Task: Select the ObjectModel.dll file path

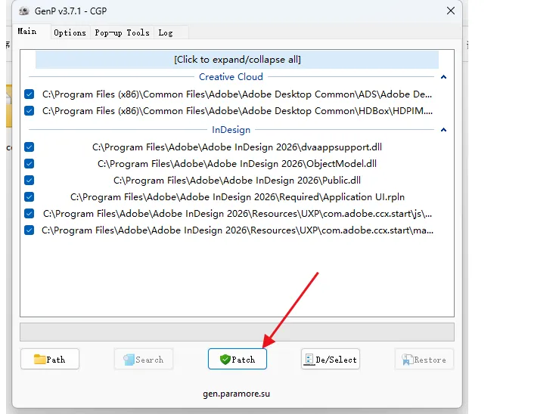Action: (x=237, y=164)
